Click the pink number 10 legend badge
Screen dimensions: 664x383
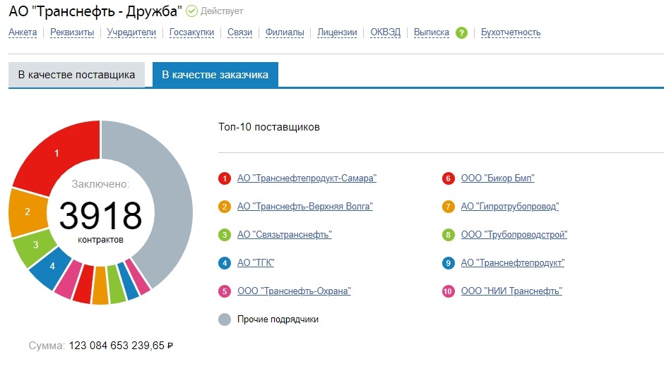tap(448, 291)
